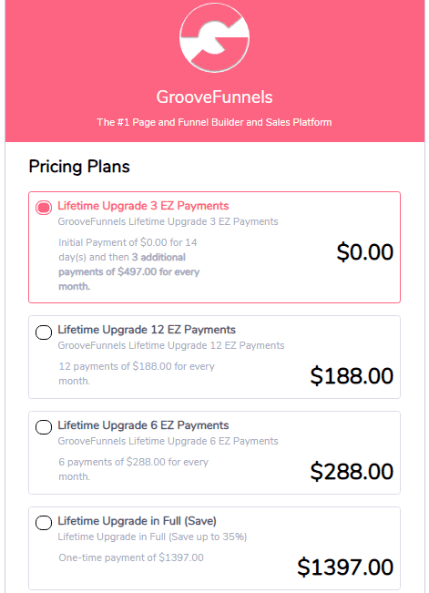
Task: Click the one-time payment of $1397.00 text
Action: (131, 557)
